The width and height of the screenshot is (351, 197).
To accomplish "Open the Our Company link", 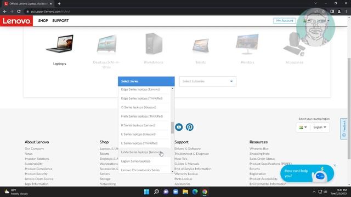I will (34, 148).
